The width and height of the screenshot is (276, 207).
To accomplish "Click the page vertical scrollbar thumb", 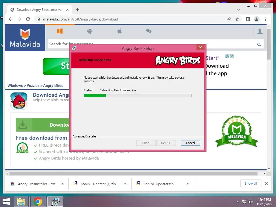I will coord(269,44).
